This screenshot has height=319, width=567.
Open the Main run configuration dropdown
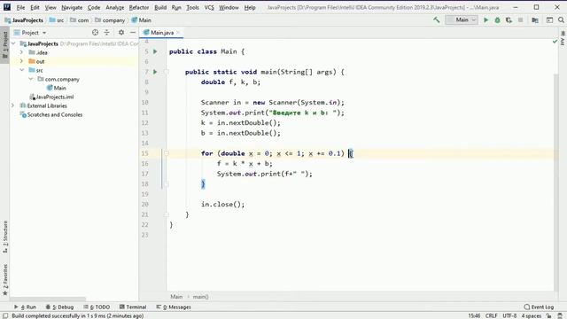[x=462, y=19]
